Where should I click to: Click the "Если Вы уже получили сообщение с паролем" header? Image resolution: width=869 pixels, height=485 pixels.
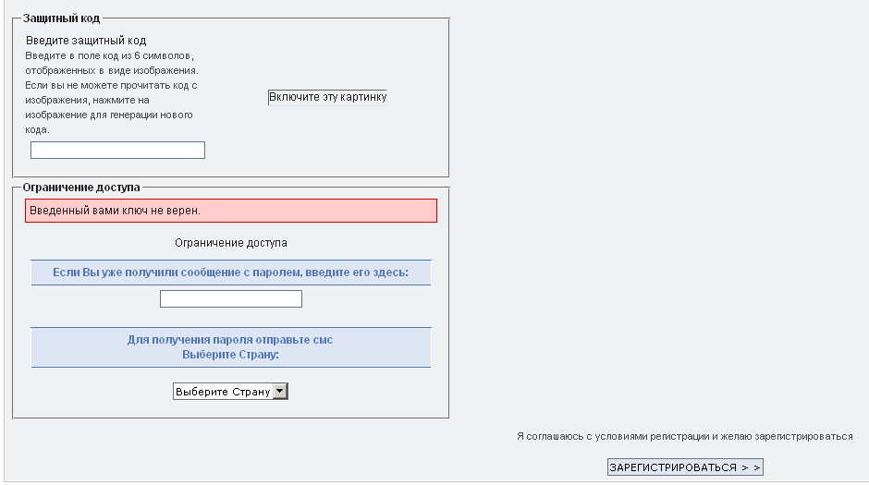[x=230, y=273]
